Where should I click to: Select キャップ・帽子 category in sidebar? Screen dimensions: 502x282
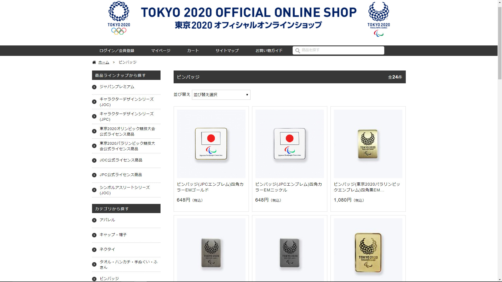113,235
